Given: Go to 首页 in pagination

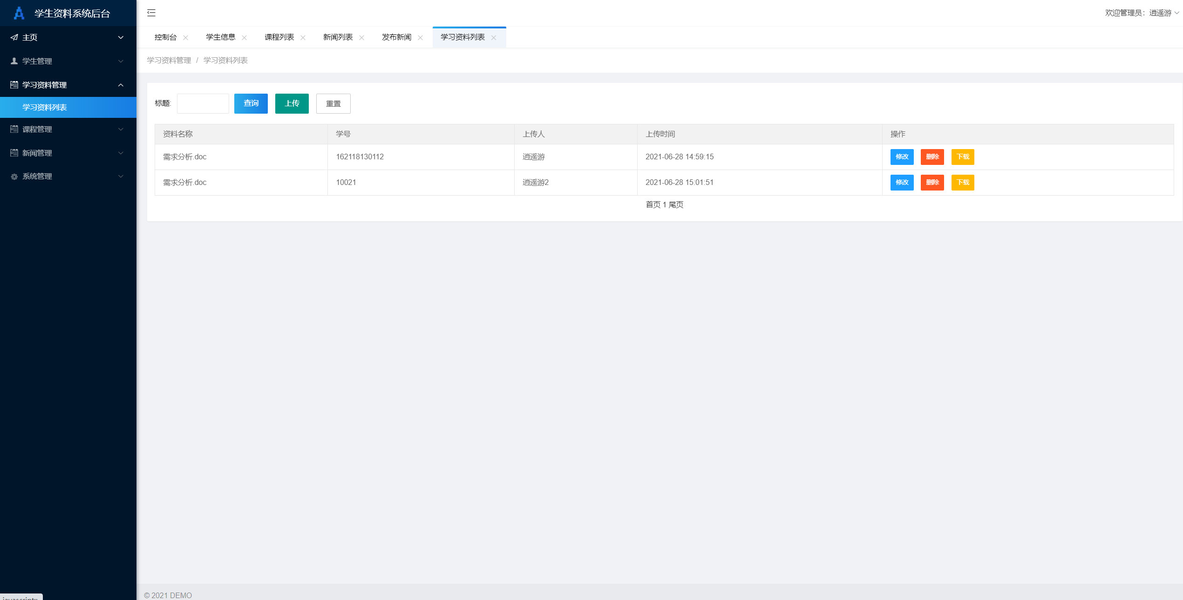Looking at the screenshot, I should coord(653,205).
